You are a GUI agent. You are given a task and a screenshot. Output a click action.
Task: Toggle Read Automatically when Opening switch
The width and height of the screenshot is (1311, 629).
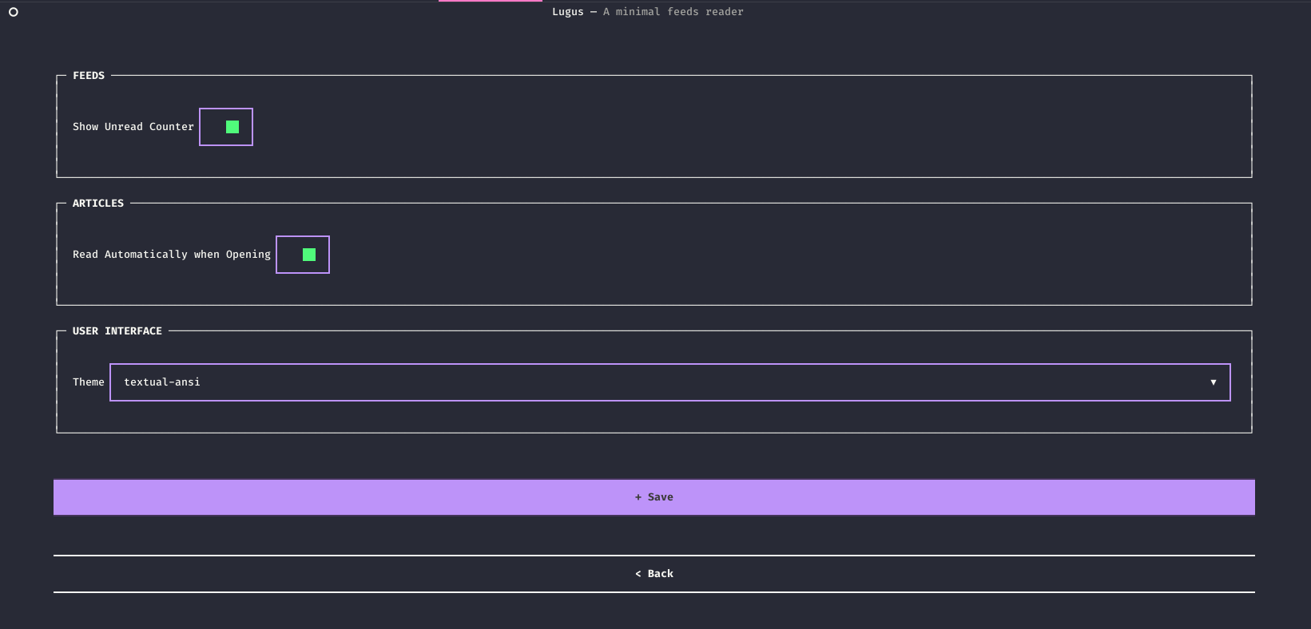click(x=303, y=255)
